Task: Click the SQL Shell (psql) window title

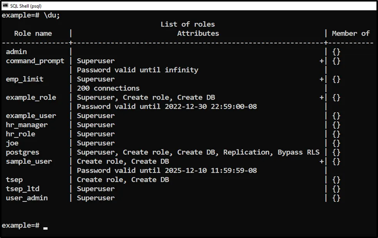Action: coord(26,6)
